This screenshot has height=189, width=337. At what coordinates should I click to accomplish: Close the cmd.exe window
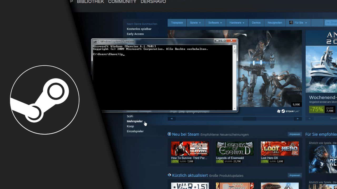(x=231, y=41)
